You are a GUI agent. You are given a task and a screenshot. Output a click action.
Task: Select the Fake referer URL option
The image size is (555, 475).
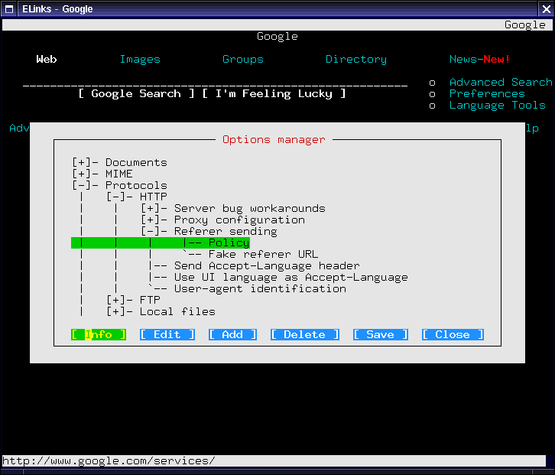point(263,254)
